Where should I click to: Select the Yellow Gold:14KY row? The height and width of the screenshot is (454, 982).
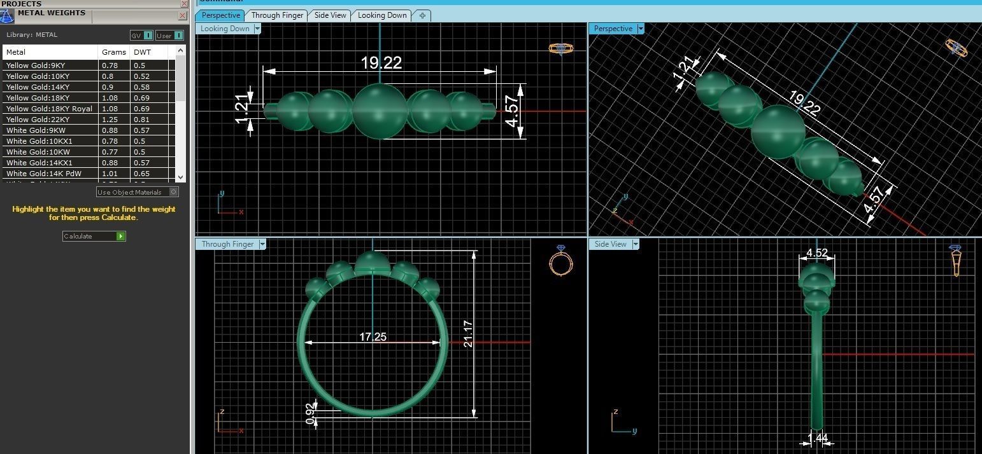click(x=89, y=87)
